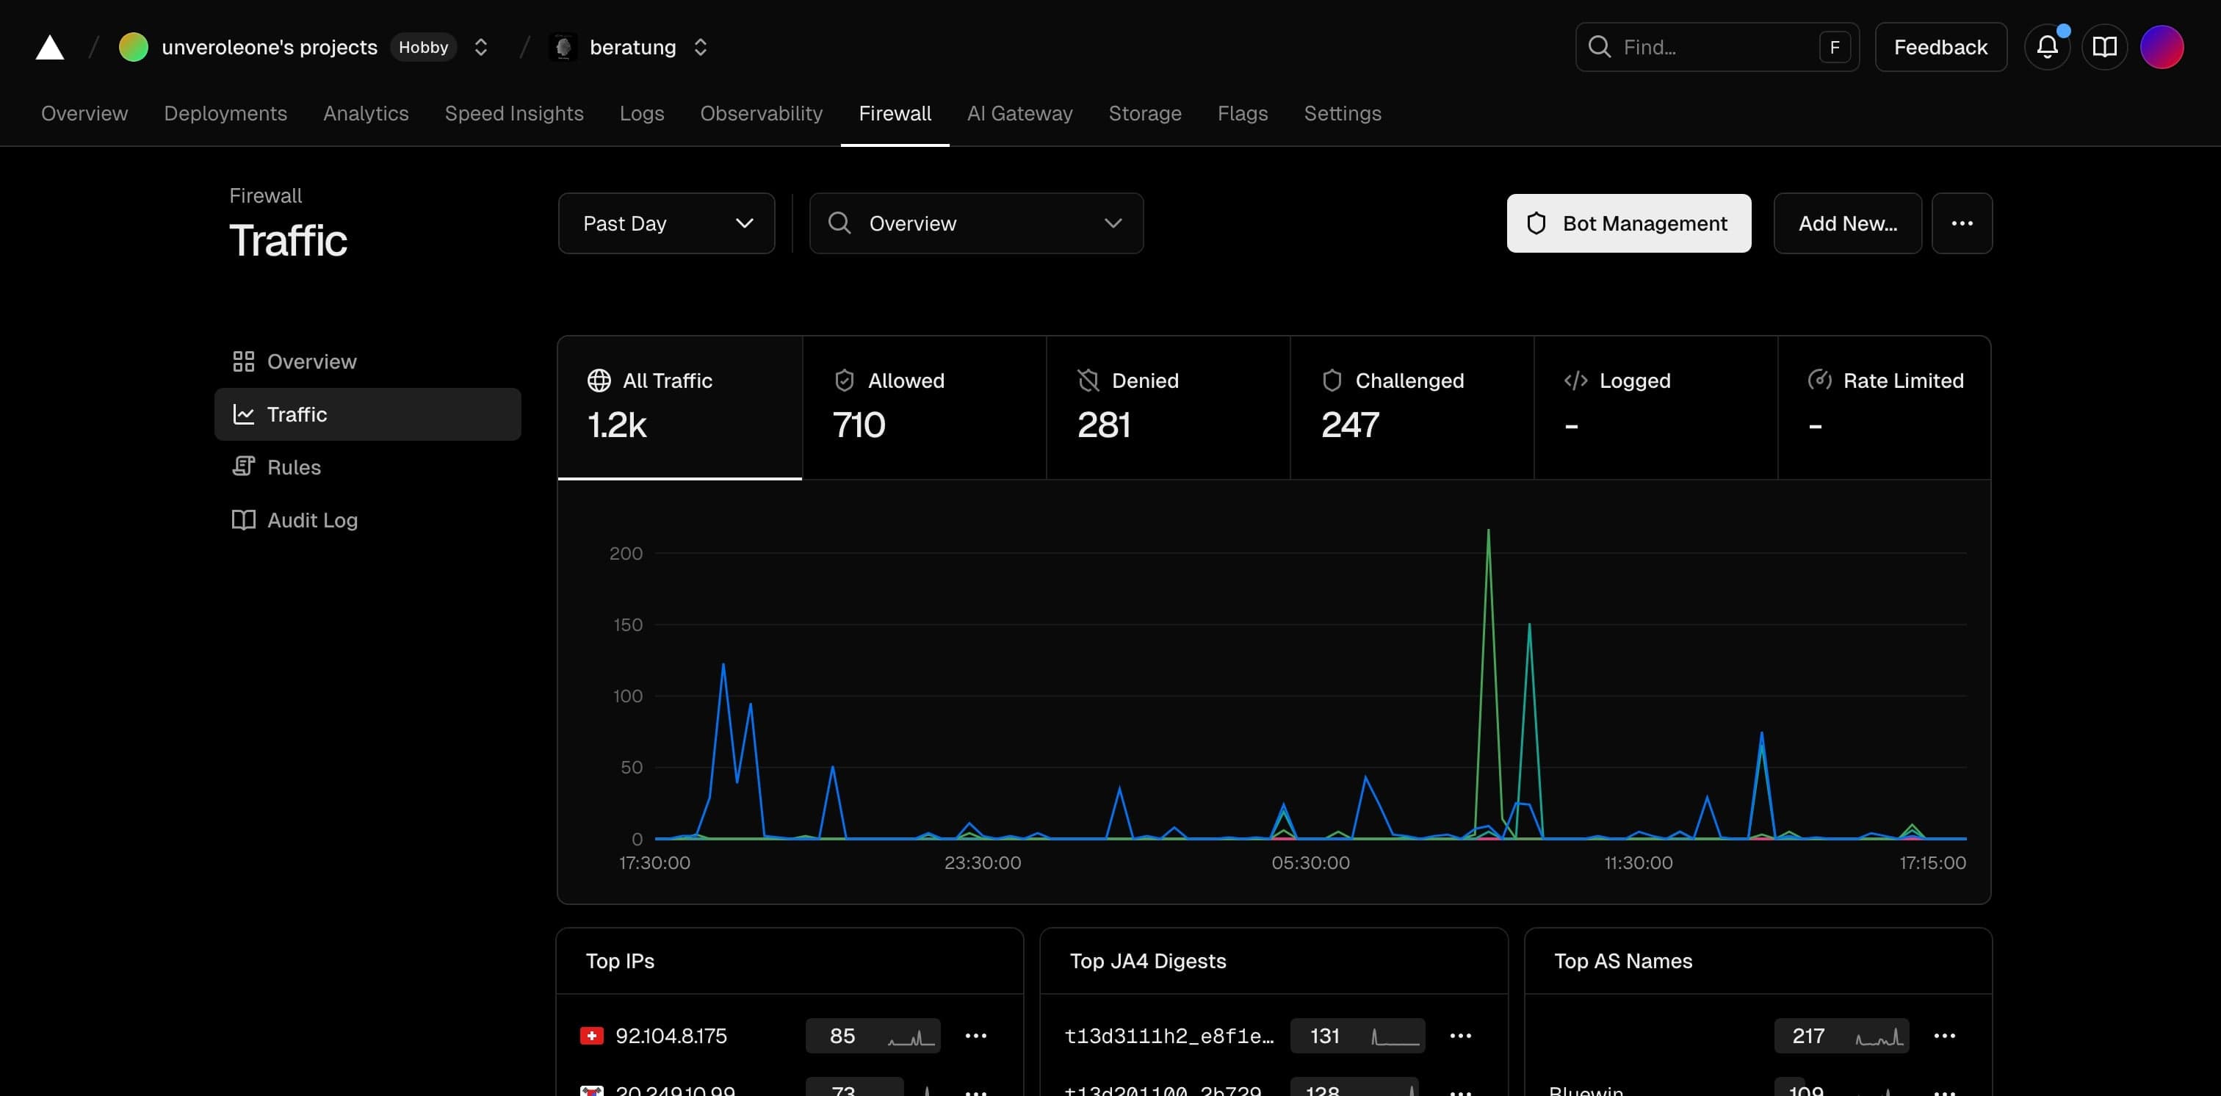Image resolution: width=2221 pixels, height=1096 pixels.
Task: Open options for t13d3111h2 JA4 digest
Action: tap(1459, 1036)
